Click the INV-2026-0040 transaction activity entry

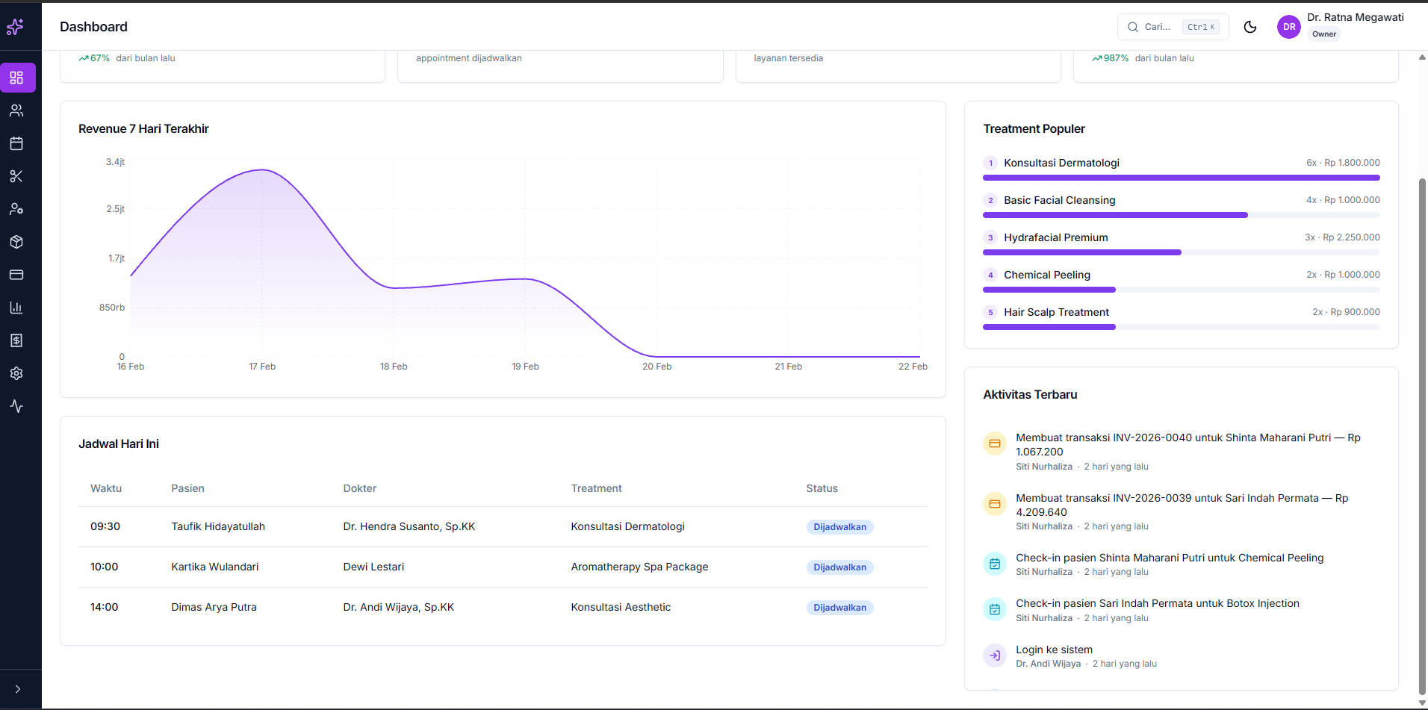pyautogui.click(x=1188, y=445)
